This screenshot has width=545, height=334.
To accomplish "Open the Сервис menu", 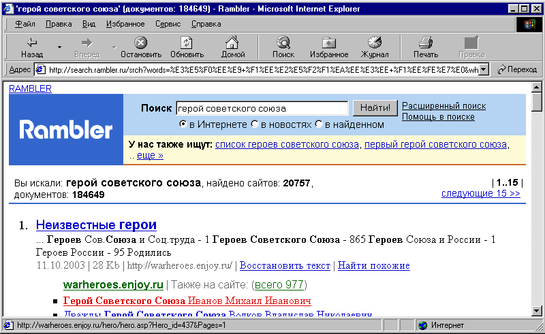I will [168, 24].
